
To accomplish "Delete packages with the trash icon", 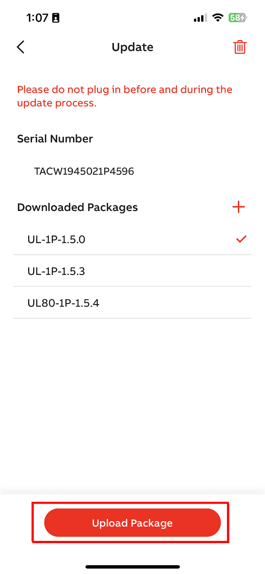I will [240, 47].
